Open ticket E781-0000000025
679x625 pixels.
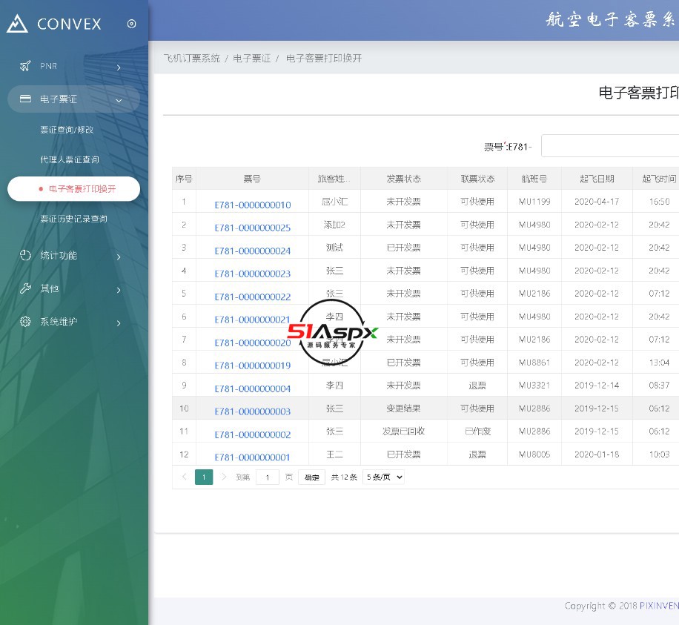point(253,228)
